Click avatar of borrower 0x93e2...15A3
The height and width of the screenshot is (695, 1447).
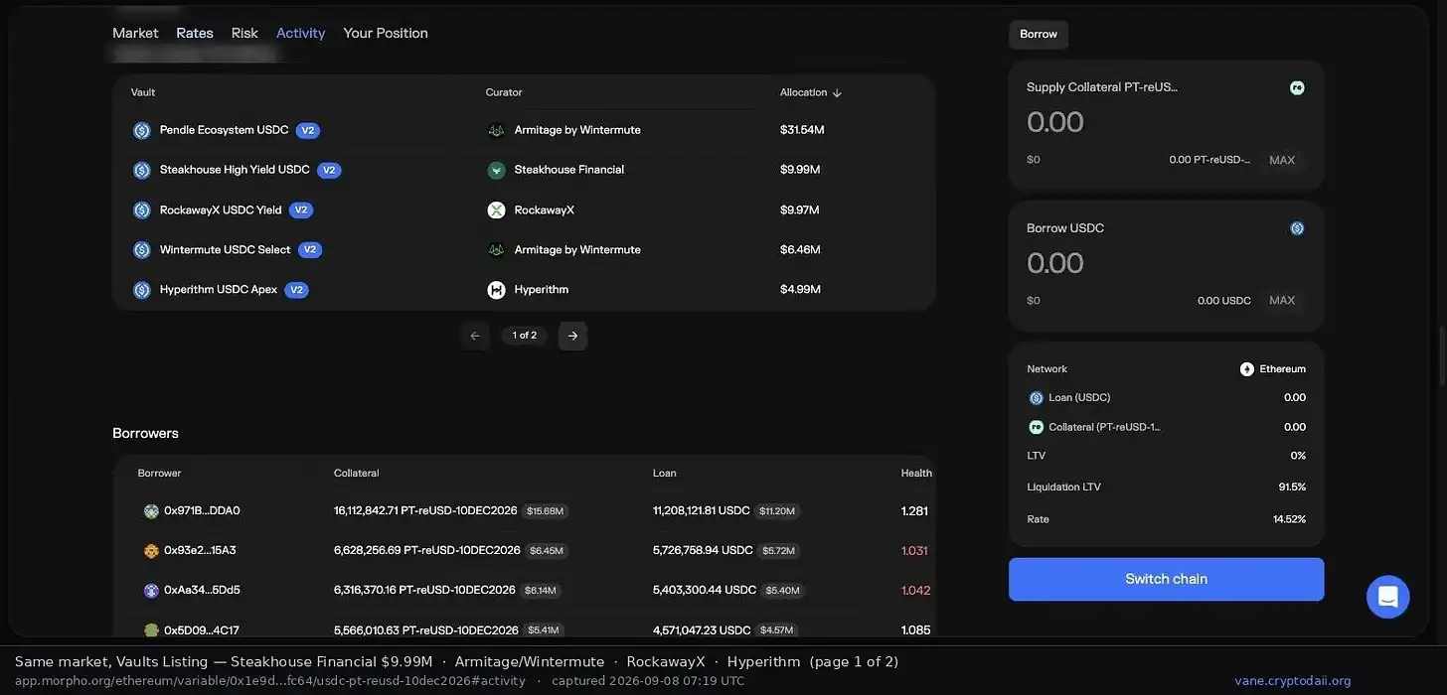(151, 551)
